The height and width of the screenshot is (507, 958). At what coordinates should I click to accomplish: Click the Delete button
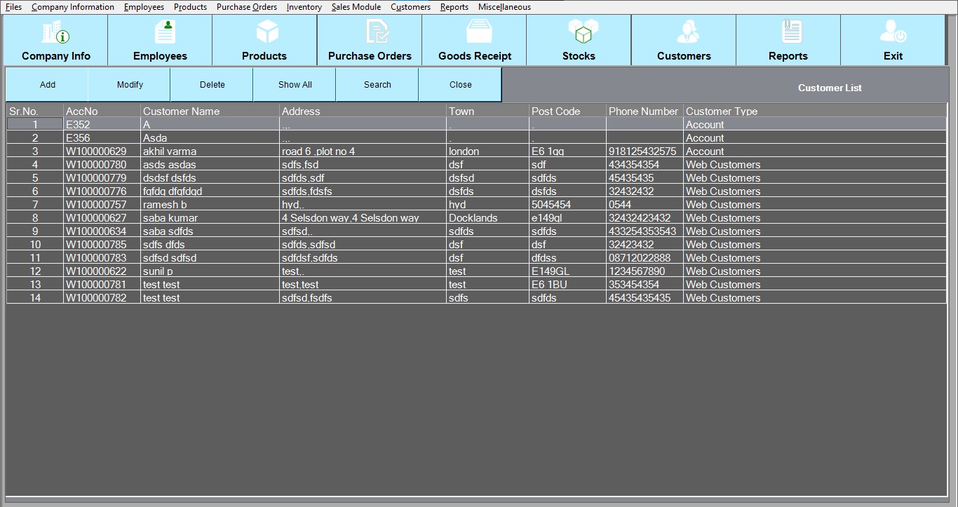pyautogui.click(x=212, y=85)
